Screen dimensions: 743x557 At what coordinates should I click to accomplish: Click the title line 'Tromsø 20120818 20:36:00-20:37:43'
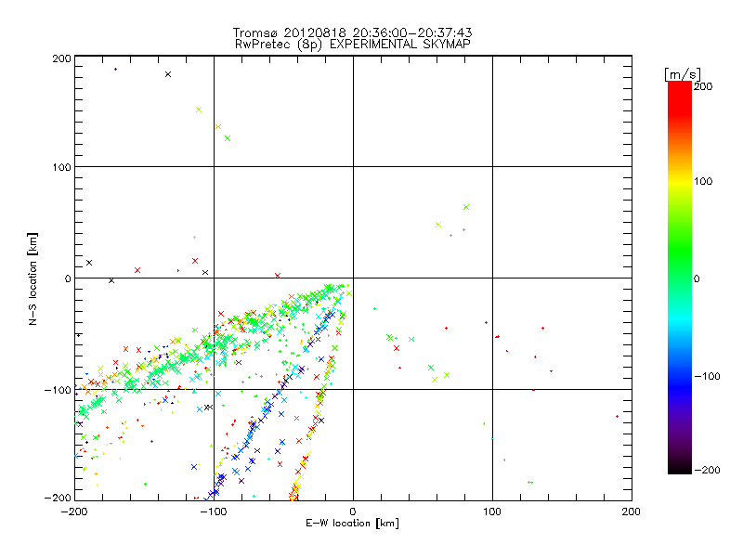(353, 32)
